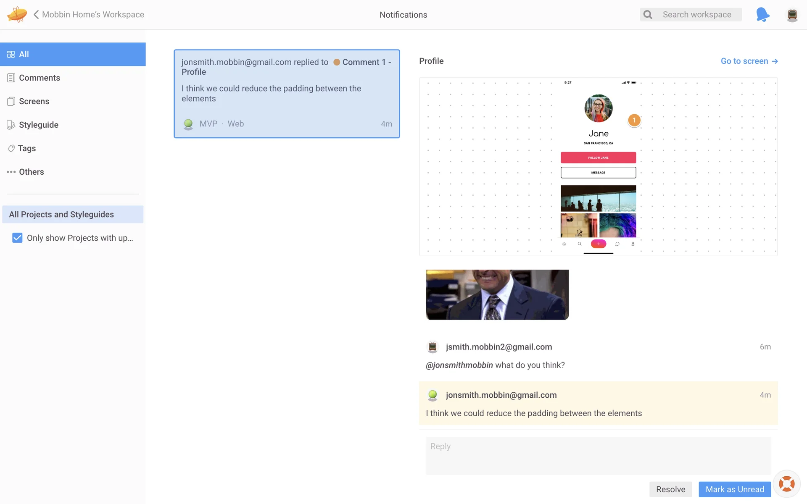
Task: Click the search magnifier icon
Action: (648, 15)
